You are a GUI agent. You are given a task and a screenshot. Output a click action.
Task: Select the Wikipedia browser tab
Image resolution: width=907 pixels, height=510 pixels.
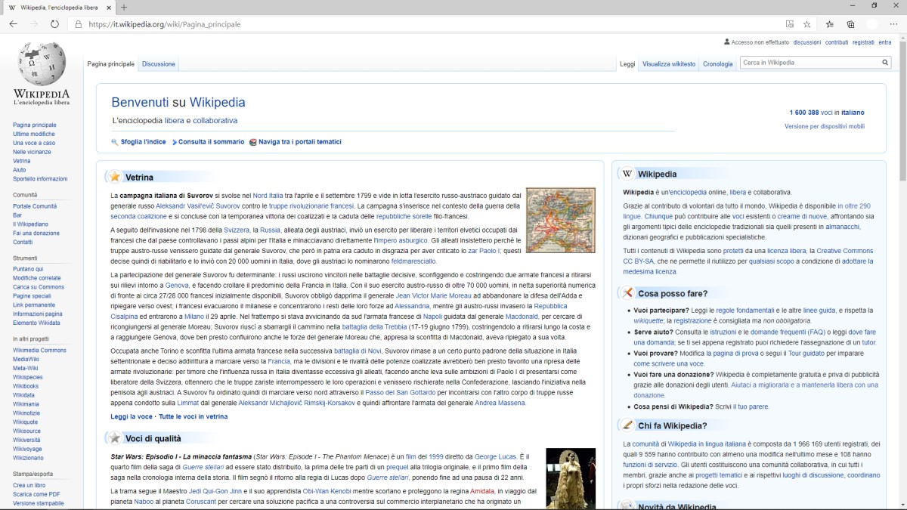(x=59, y=7)
